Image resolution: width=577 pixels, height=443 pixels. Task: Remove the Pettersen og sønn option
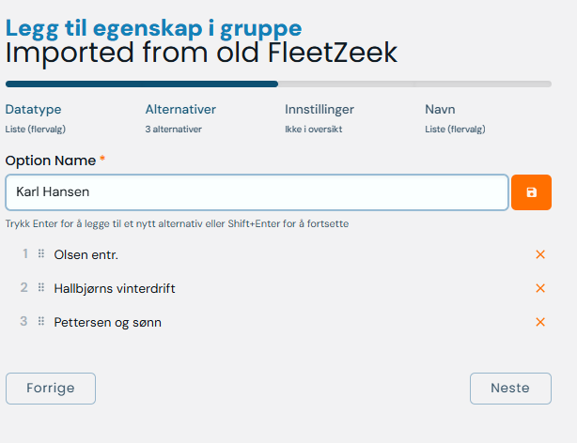[540, 322]
